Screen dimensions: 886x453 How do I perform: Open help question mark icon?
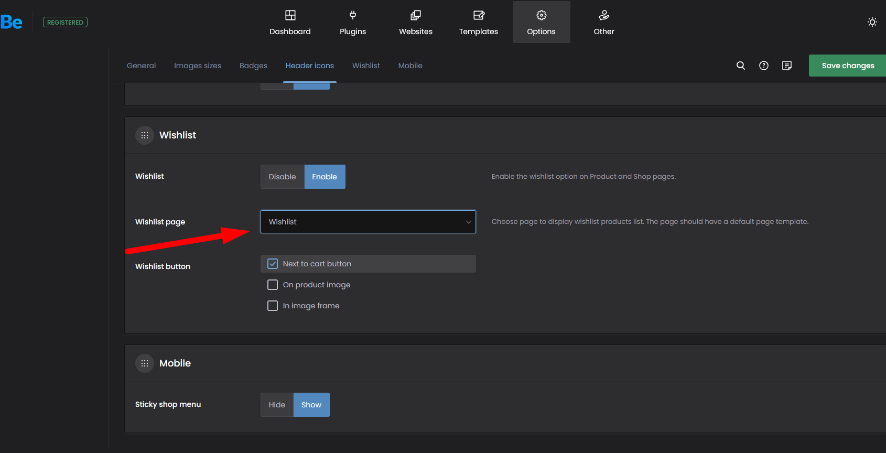click(x=764, y=66)
